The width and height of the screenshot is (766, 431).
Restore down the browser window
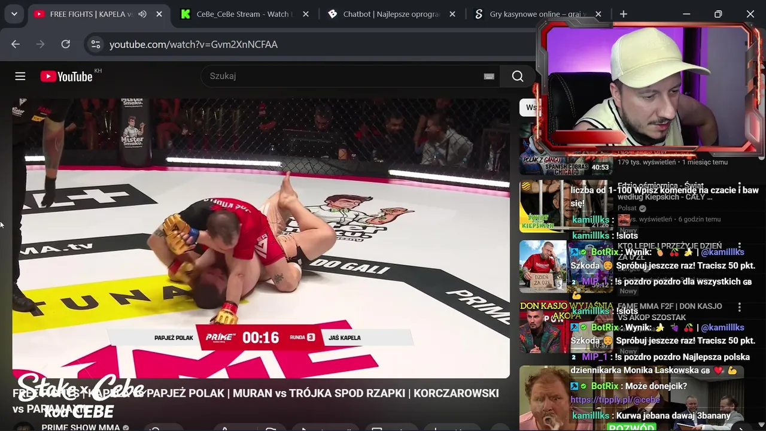(x=718, y=14)
